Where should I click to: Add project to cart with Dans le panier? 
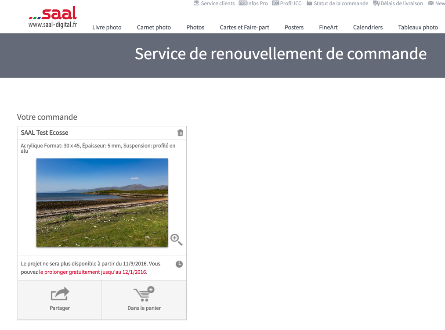(144, 300)
